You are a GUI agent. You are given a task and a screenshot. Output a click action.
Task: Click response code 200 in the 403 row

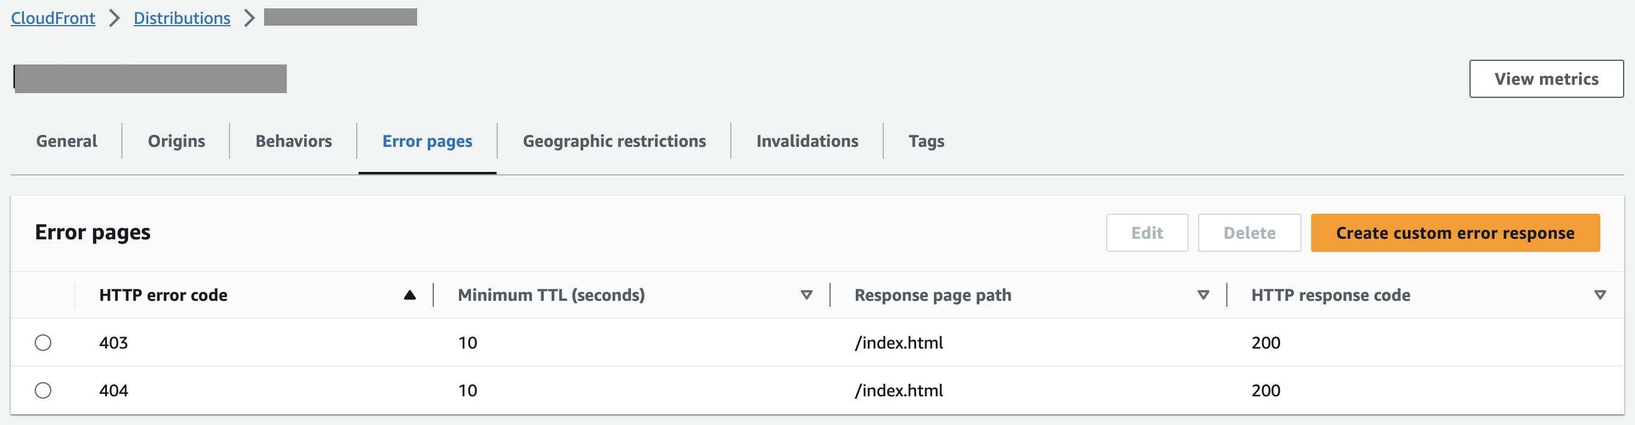pos(1266,343)
